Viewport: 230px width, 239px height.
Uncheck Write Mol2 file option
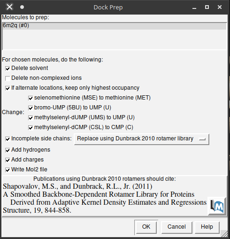8,170
